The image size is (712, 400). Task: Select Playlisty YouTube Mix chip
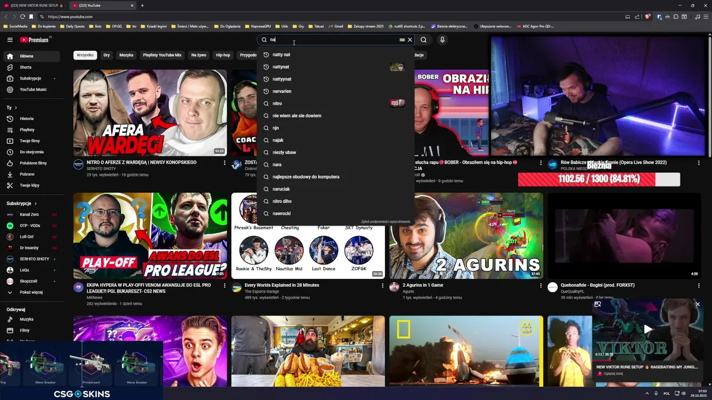tap(162, 55)
